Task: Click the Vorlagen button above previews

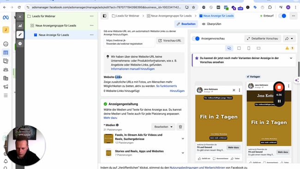Action: pos(253,77)
